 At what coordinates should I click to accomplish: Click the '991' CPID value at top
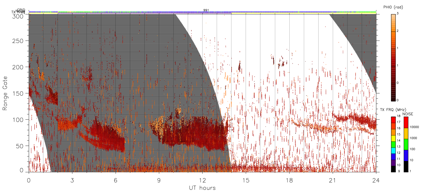point(206,10)
